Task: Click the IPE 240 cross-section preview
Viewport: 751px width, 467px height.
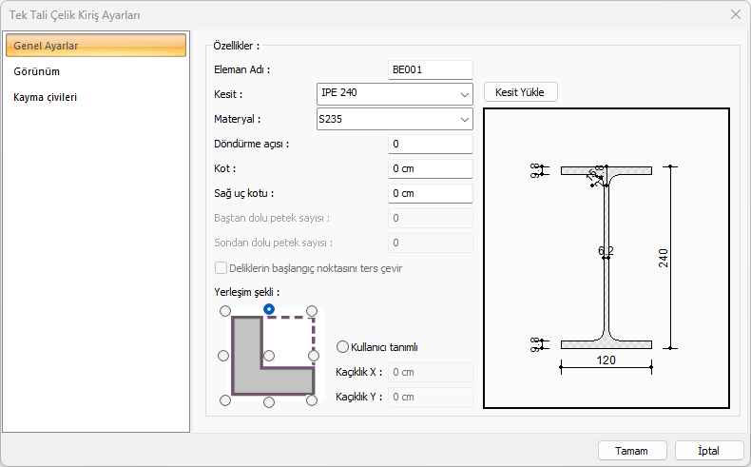Action: (x=607, y=258)
